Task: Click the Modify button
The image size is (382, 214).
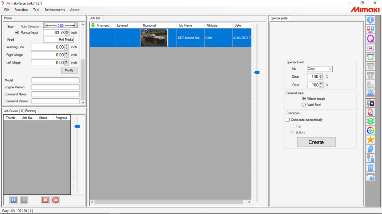Action: 69,70
